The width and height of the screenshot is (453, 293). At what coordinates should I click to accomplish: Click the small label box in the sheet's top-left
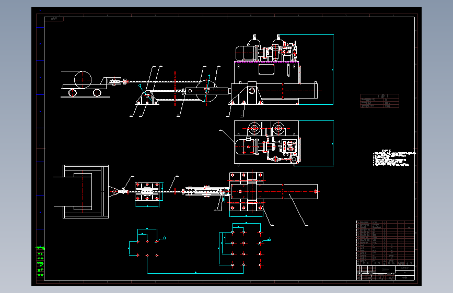[54, 19]
